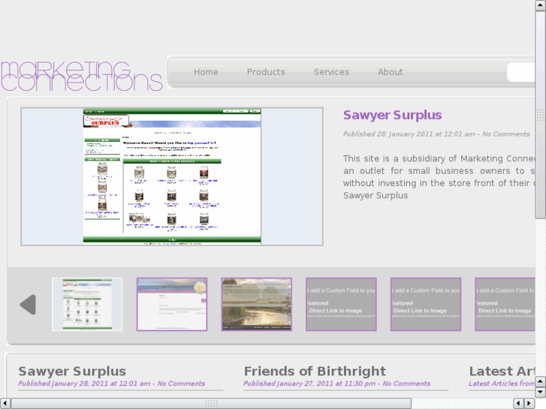This screenshot has height=409, width=546.
Task: Click the featured post published date line
Action: (x=436, y=134)
